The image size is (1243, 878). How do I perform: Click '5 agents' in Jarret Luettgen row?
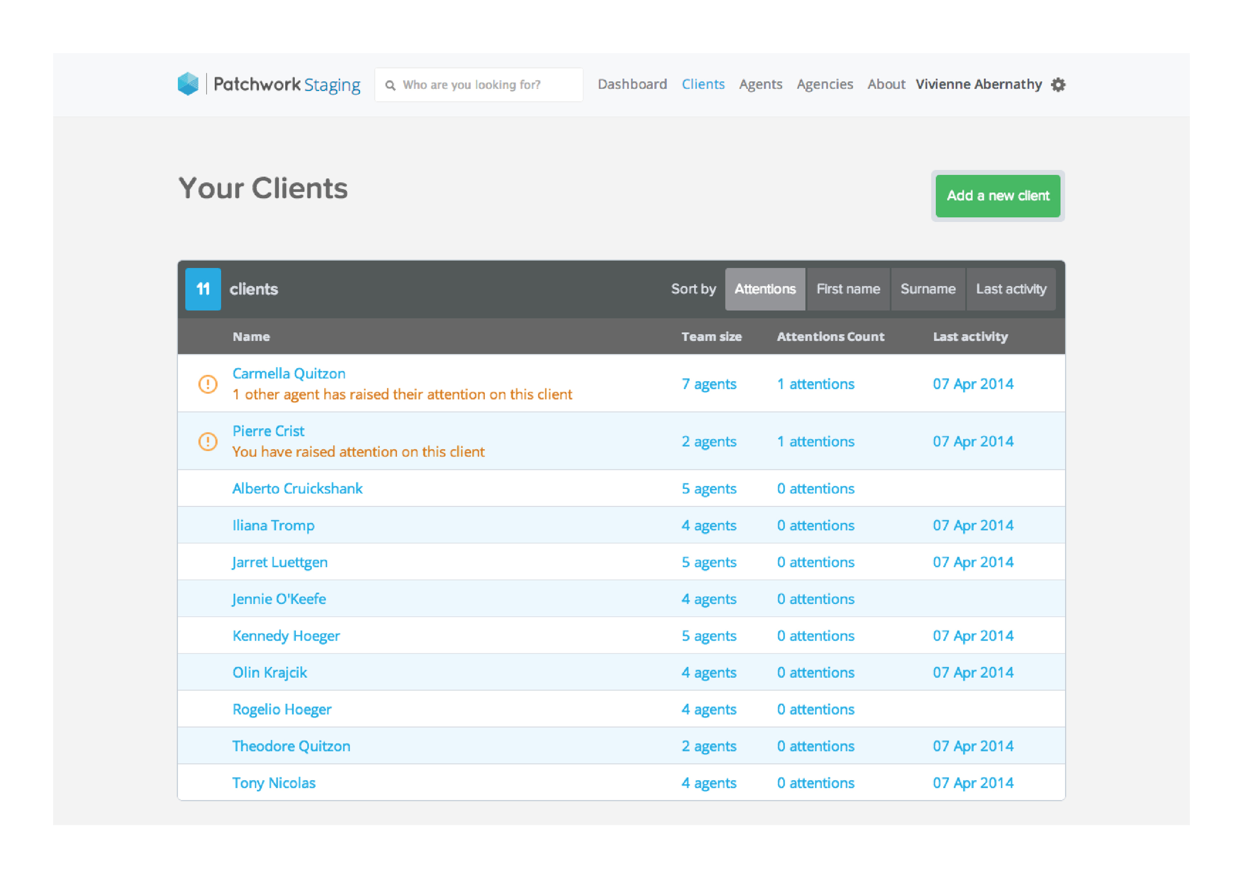[x=709, y=562]
